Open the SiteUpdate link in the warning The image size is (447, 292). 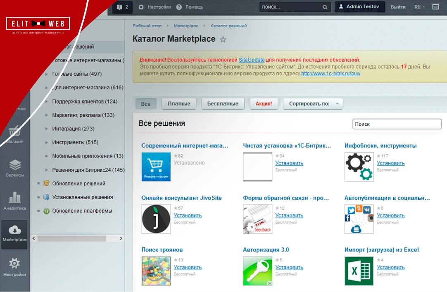pos(252,60)
